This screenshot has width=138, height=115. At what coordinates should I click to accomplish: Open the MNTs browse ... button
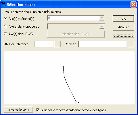click(131, 44)
